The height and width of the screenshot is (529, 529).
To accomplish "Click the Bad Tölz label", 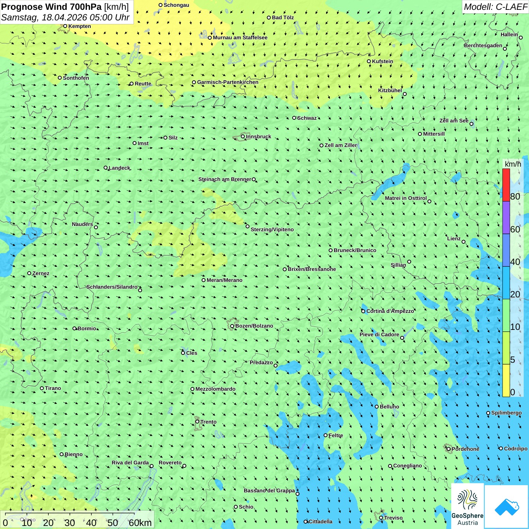I will click(283, 17).
